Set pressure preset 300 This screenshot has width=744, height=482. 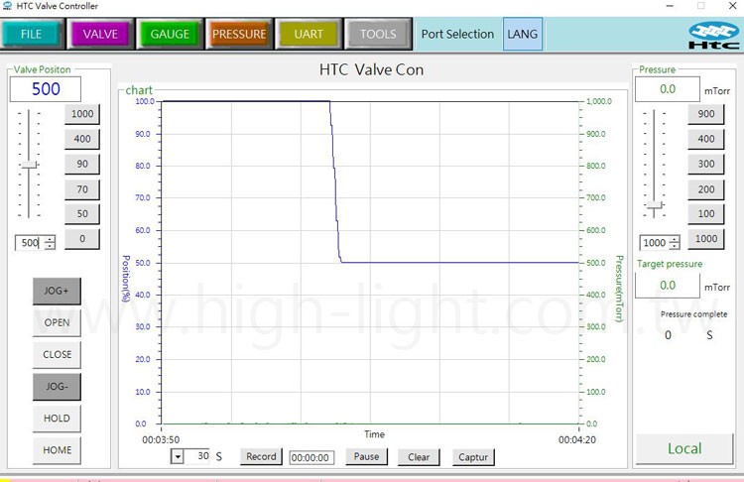[706, 164]
